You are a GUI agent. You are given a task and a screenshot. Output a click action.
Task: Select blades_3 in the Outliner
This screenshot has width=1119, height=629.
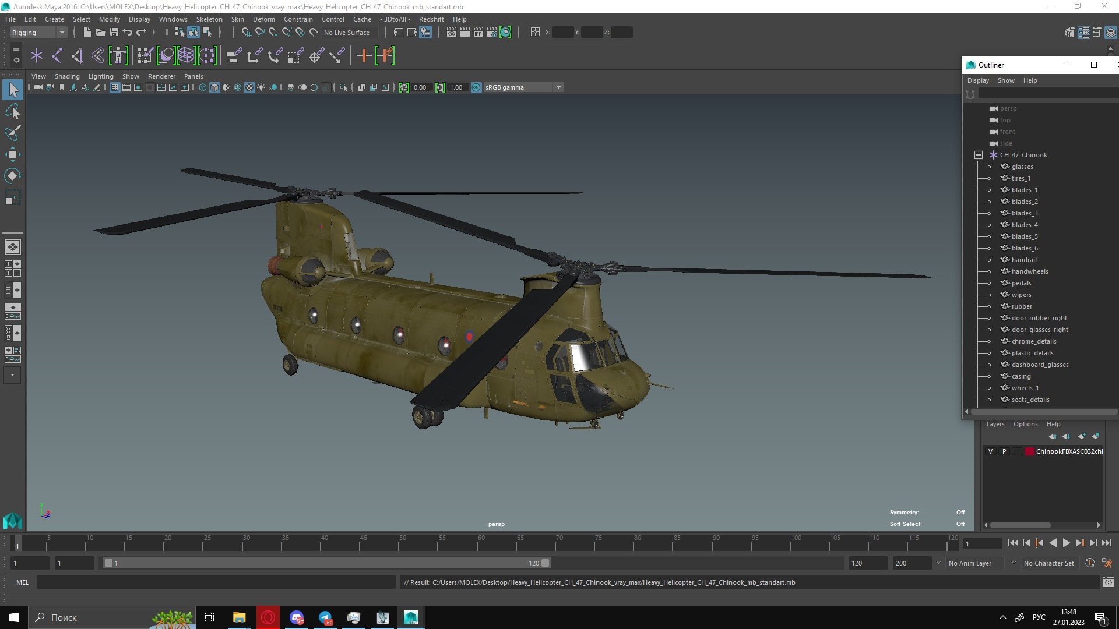(x=1025, y=213)
